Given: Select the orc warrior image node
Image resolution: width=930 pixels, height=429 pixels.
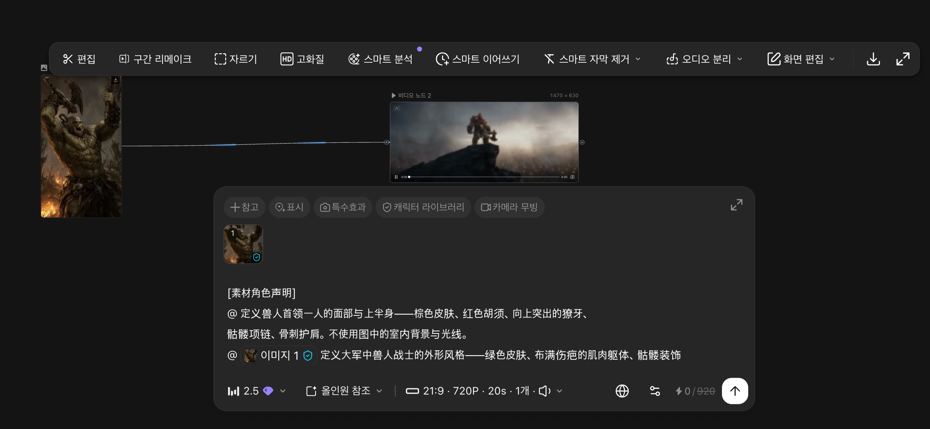Looking at the screenshot, I should pyautogui.click(x=81, y=146).
